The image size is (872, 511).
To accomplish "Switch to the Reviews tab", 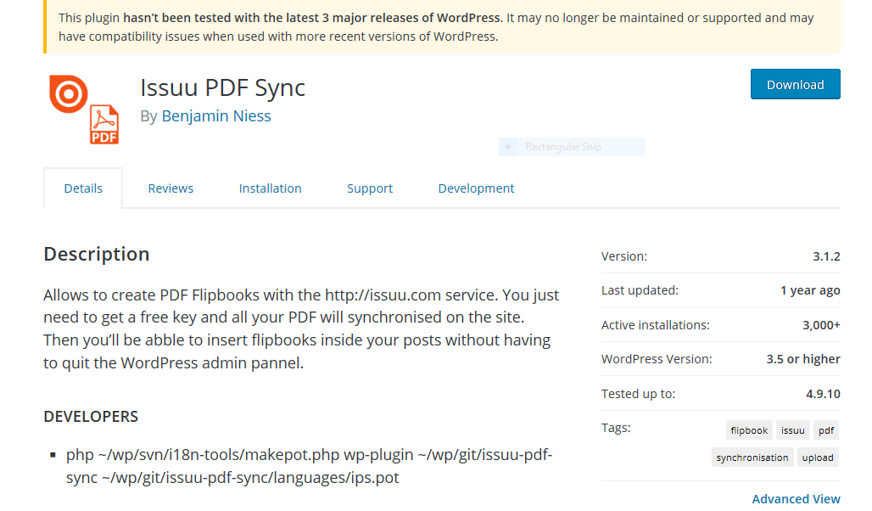I will tap(170, 188).
